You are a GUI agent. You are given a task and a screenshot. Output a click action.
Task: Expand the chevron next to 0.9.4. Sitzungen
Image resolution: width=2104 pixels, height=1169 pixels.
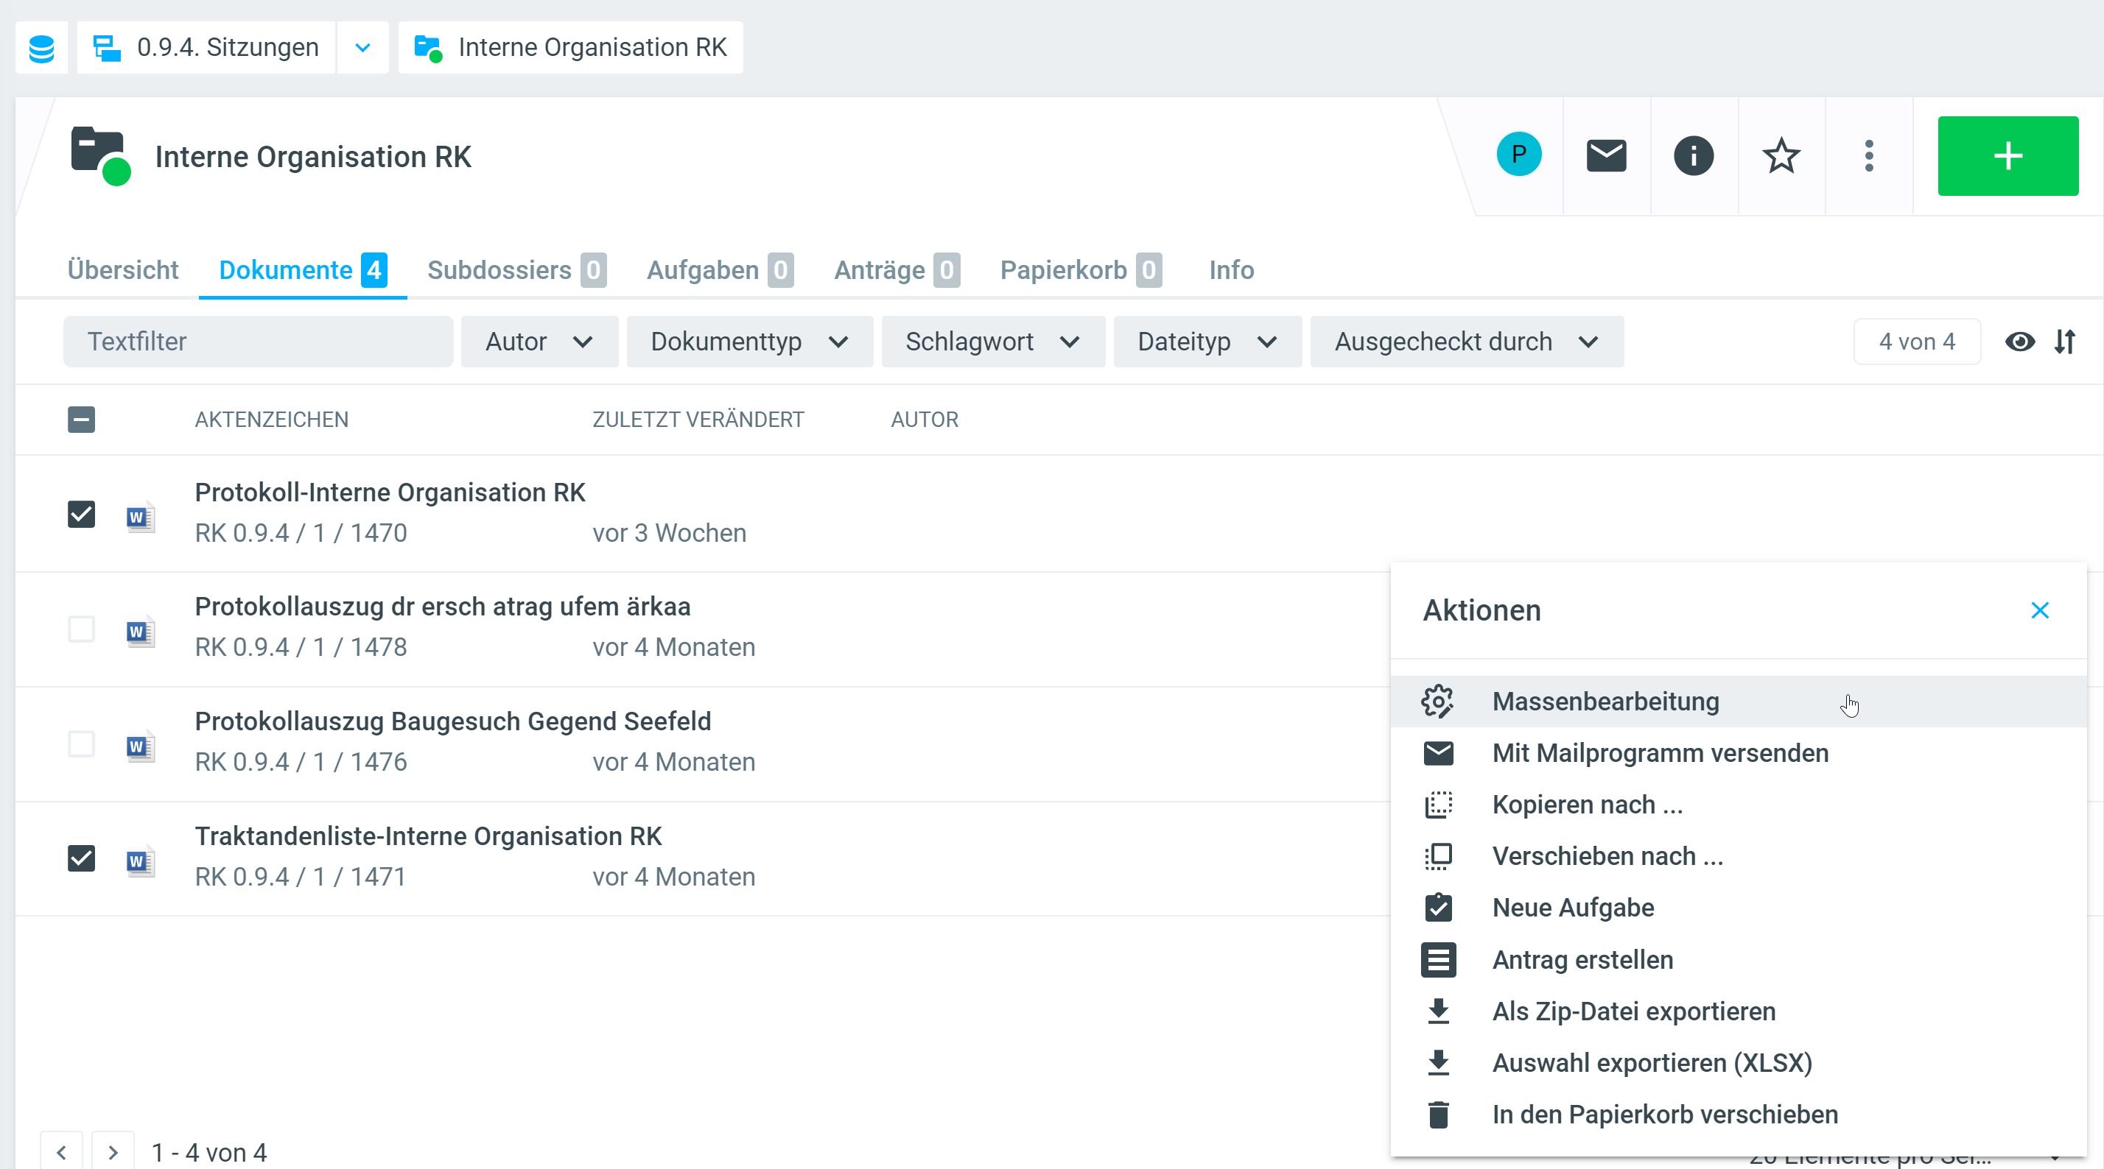[x=362, y=47]
